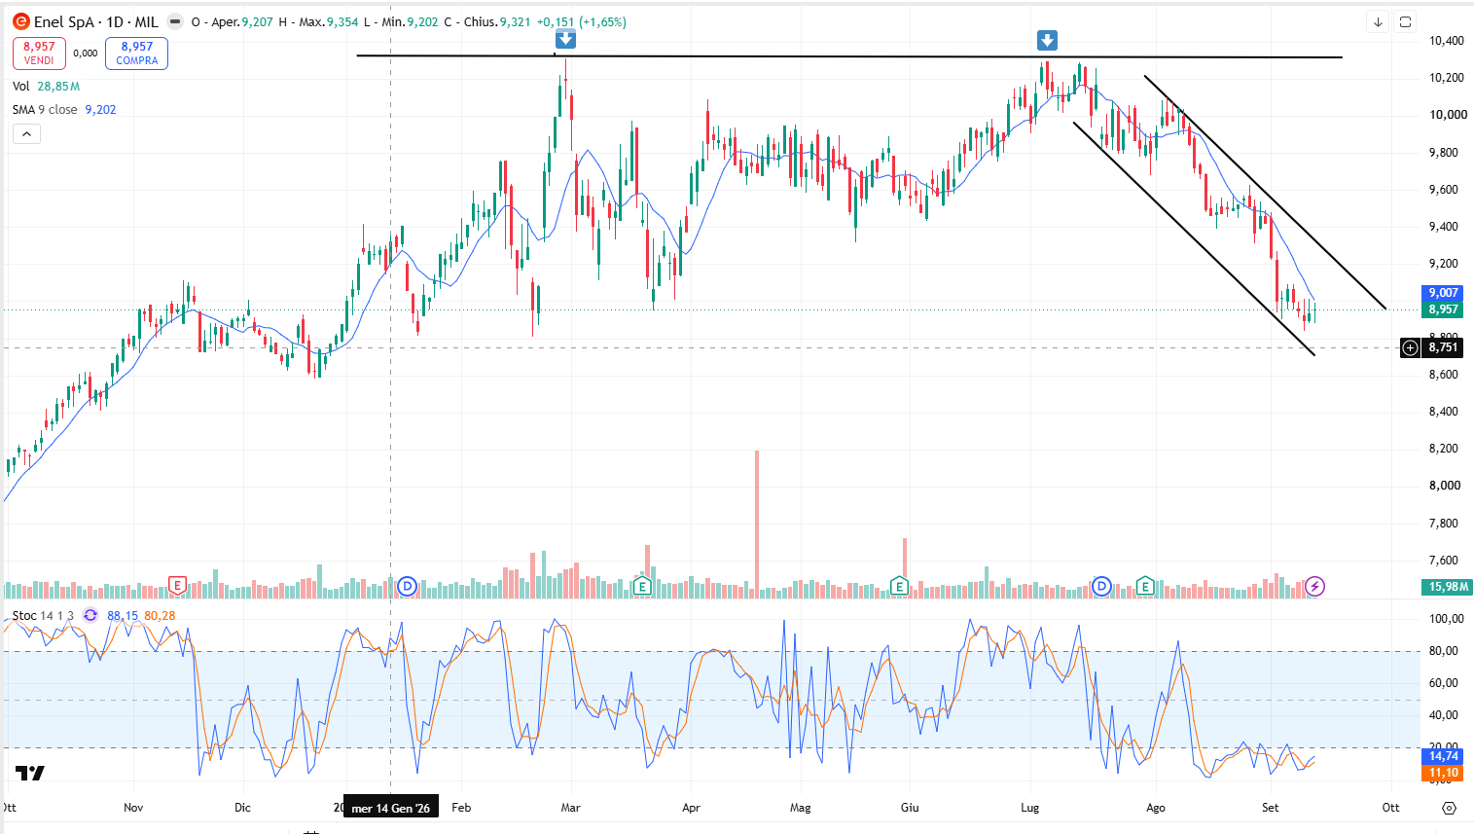Open the green E earnings marker before April
The image size is (1474, 834).
pos(642,586)
